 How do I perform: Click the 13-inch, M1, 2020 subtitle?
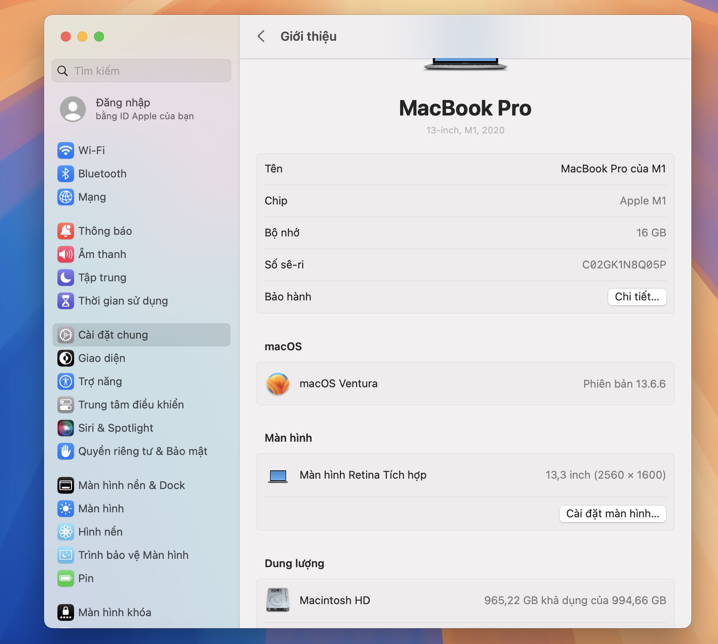pyautogui.click(x=465, y=130)
